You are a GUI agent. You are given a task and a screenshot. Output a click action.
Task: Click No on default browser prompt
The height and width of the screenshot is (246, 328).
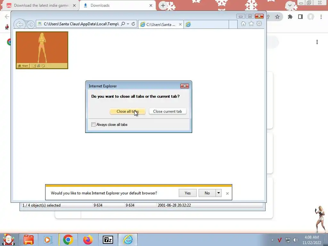pos(207,193)
